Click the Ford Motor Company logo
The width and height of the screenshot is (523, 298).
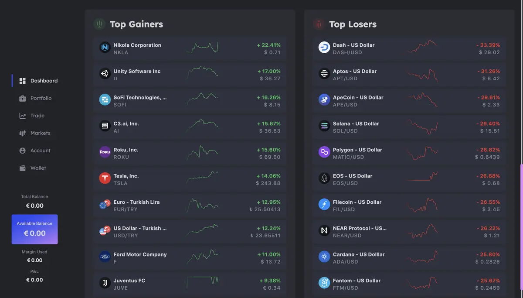[x=105, y=257]
